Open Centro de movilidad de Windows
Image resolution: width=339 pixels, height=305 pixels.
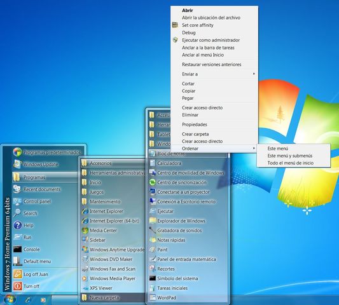[x=188, y=173]
